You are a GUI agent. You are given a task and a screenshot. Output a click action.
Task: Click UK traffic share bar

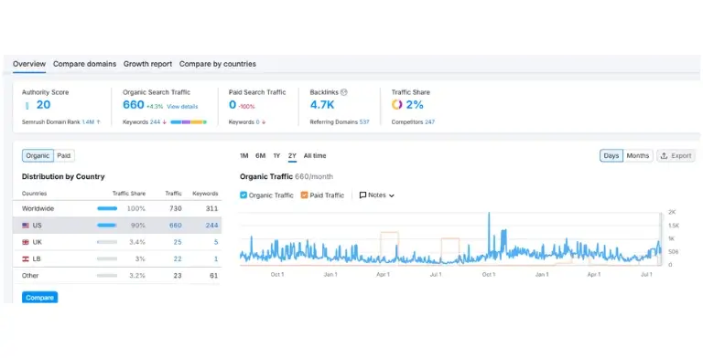(107, 242)
